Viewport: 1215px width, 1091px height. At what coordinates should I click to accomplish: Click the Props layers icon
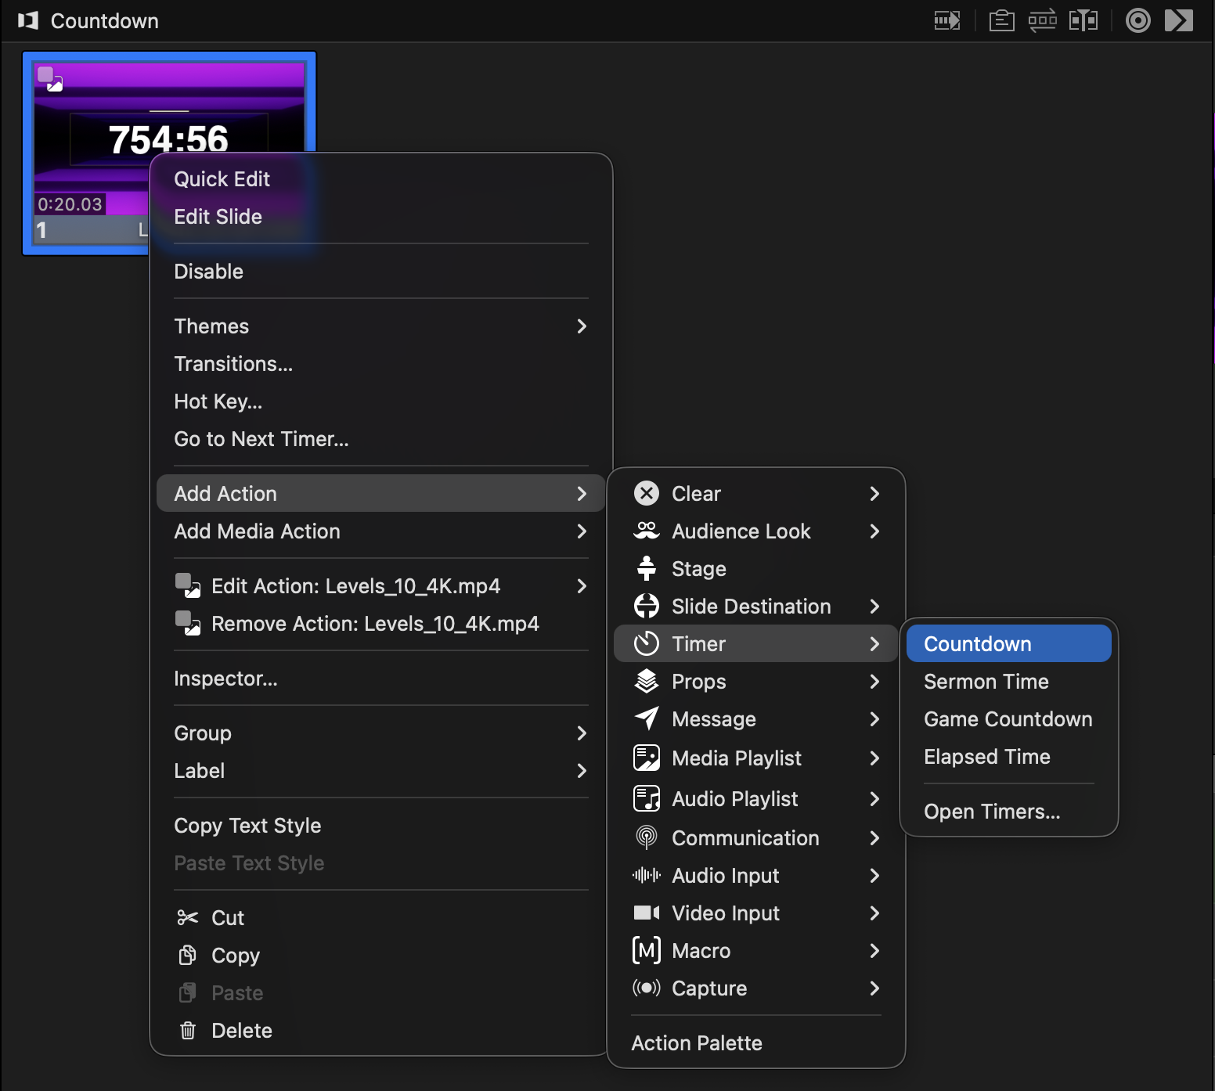647,681
